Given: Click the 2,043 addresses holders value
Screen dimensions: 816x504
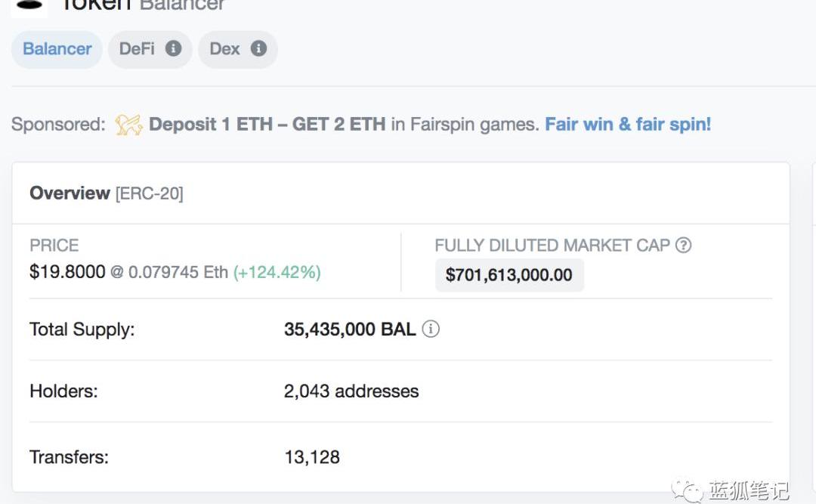Looking at the screenshot, I should [351, 391].
